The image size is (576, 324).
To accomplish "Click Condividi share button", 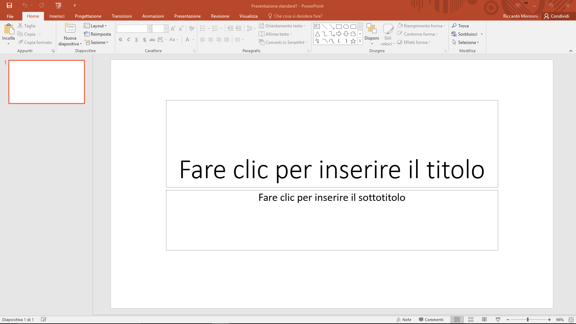I will 557,16.
